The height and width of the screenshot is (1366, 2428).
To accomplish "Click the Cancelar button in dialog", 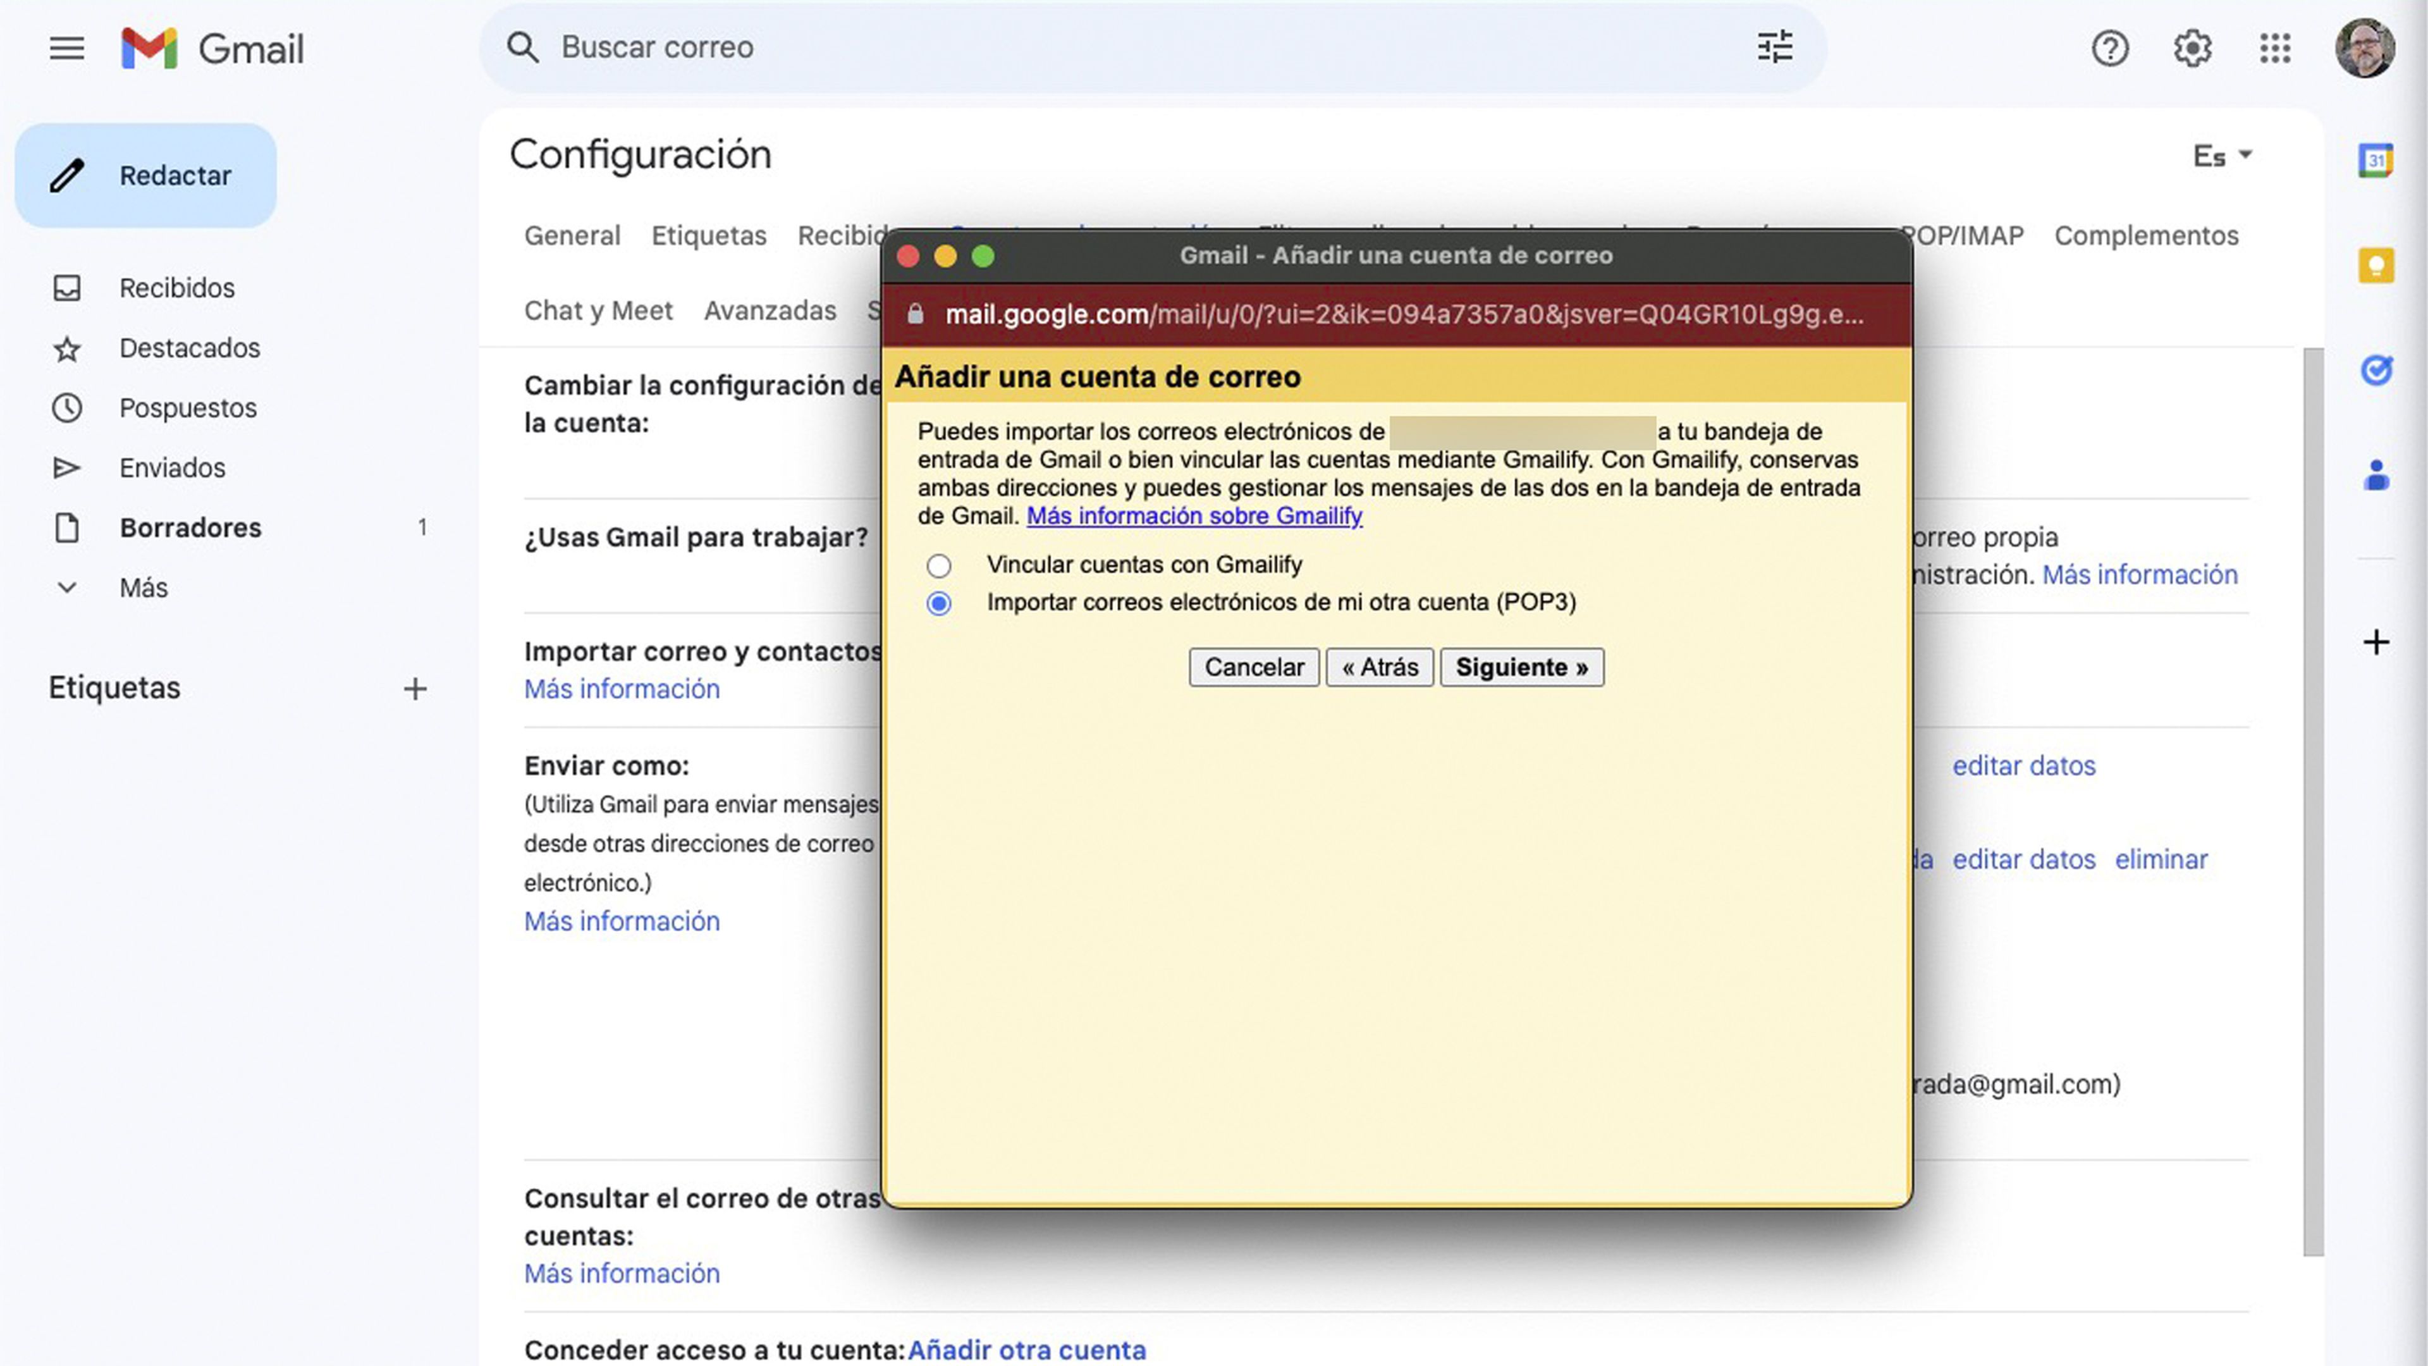I will [x=1254, y=667].
